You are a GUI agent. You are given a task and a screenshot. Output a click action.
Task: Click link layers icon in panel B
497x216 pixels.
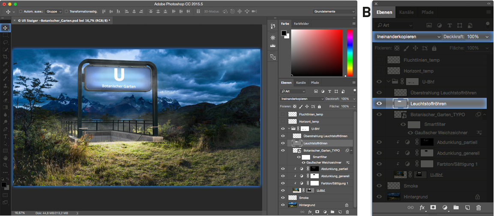[410, 207]
